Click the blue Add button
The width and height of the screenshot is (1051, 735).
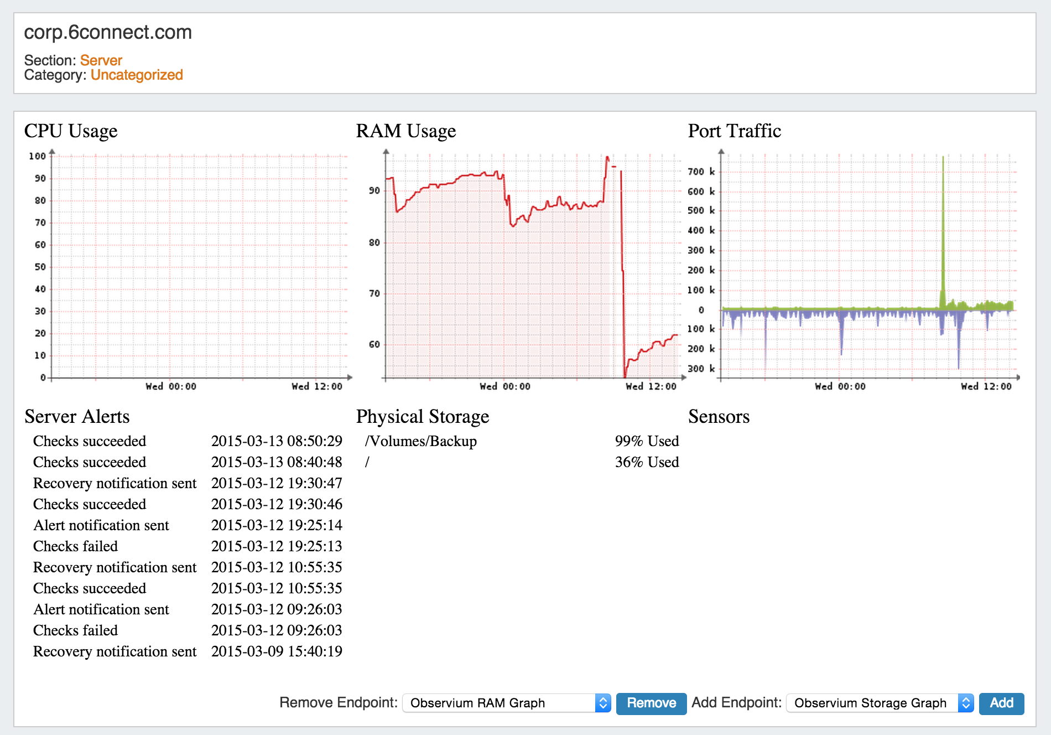point(1001,703)
